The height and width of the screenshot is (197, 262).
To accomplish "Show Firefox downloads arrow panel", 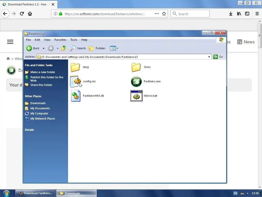I will (231, 14).
